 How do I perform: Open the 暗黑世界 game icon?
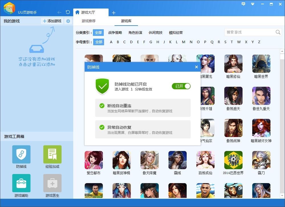(261, 64)
